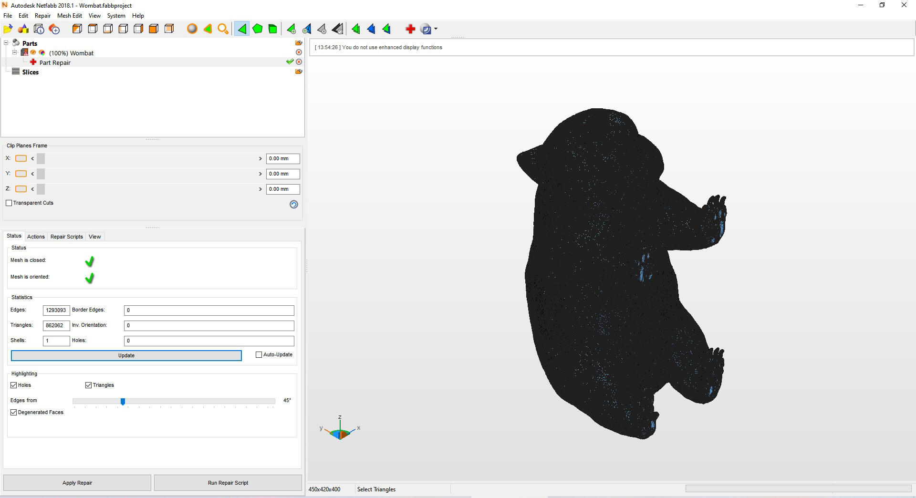Toggle Wombat part visibility eye icon
Image resolution: width=916 pixels, height=498 pixels.
point(33,52)
